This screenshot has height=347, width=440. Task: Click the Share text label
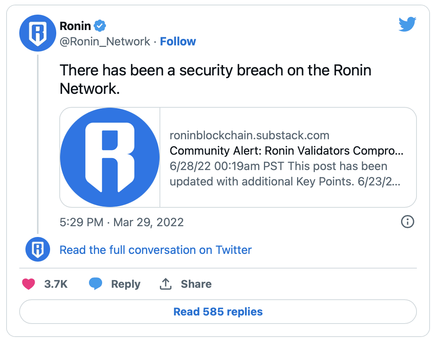pos(196,284)
